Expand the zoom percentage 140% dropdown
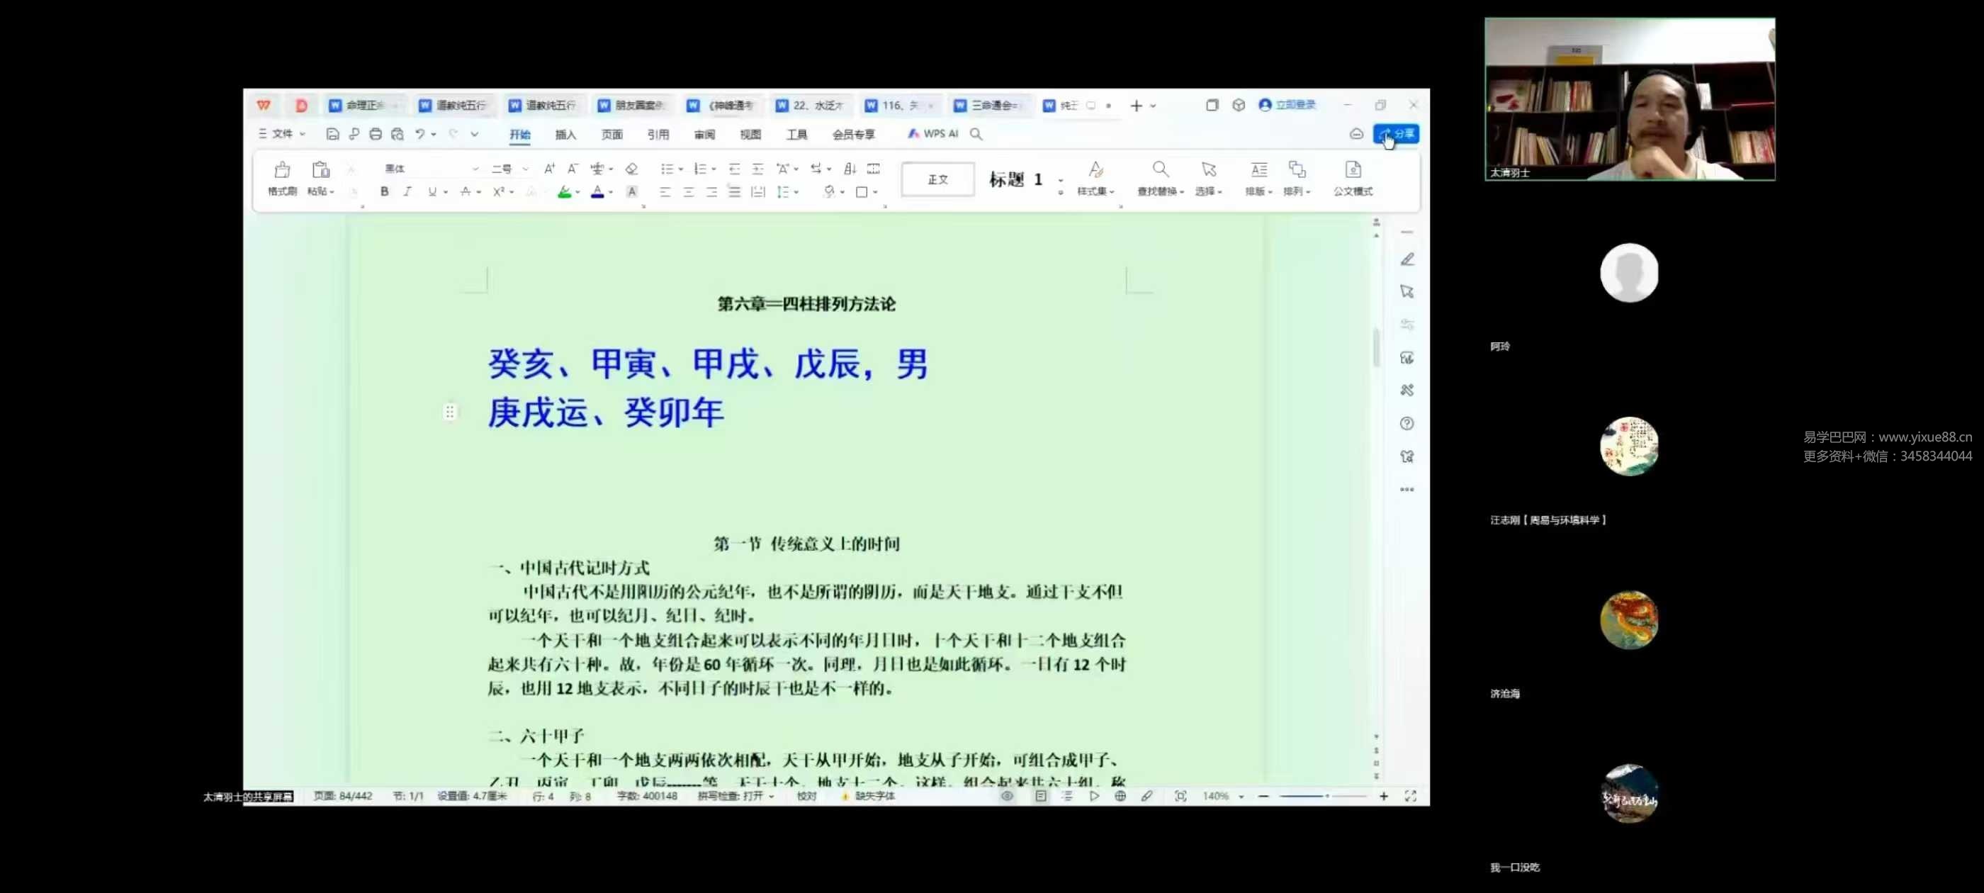1984x893 pixels. coord(1241,797)
